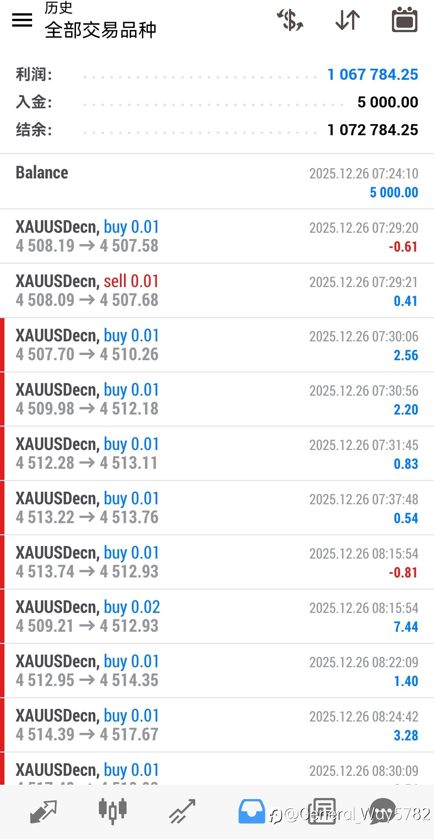The image size is (434, 839).
Task: Select the Balance 5 000.00 deposit entry
Action: point(217,182)
